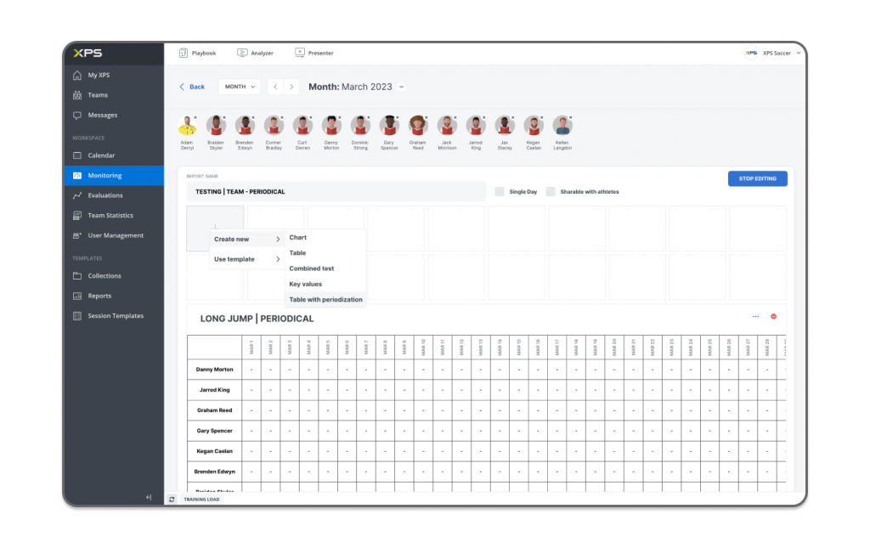This screenshot has height=548, width=870.
Task: Select Graham Reed's avatar
Action: 418,126
